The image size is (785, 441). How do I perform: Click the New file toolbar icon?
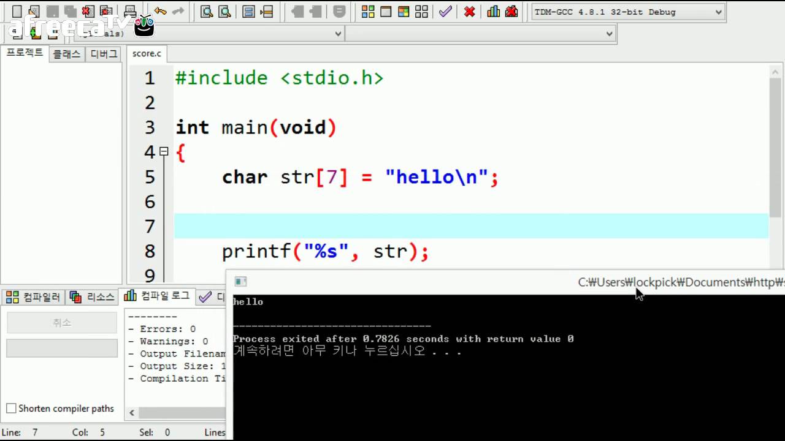point(17,11)
